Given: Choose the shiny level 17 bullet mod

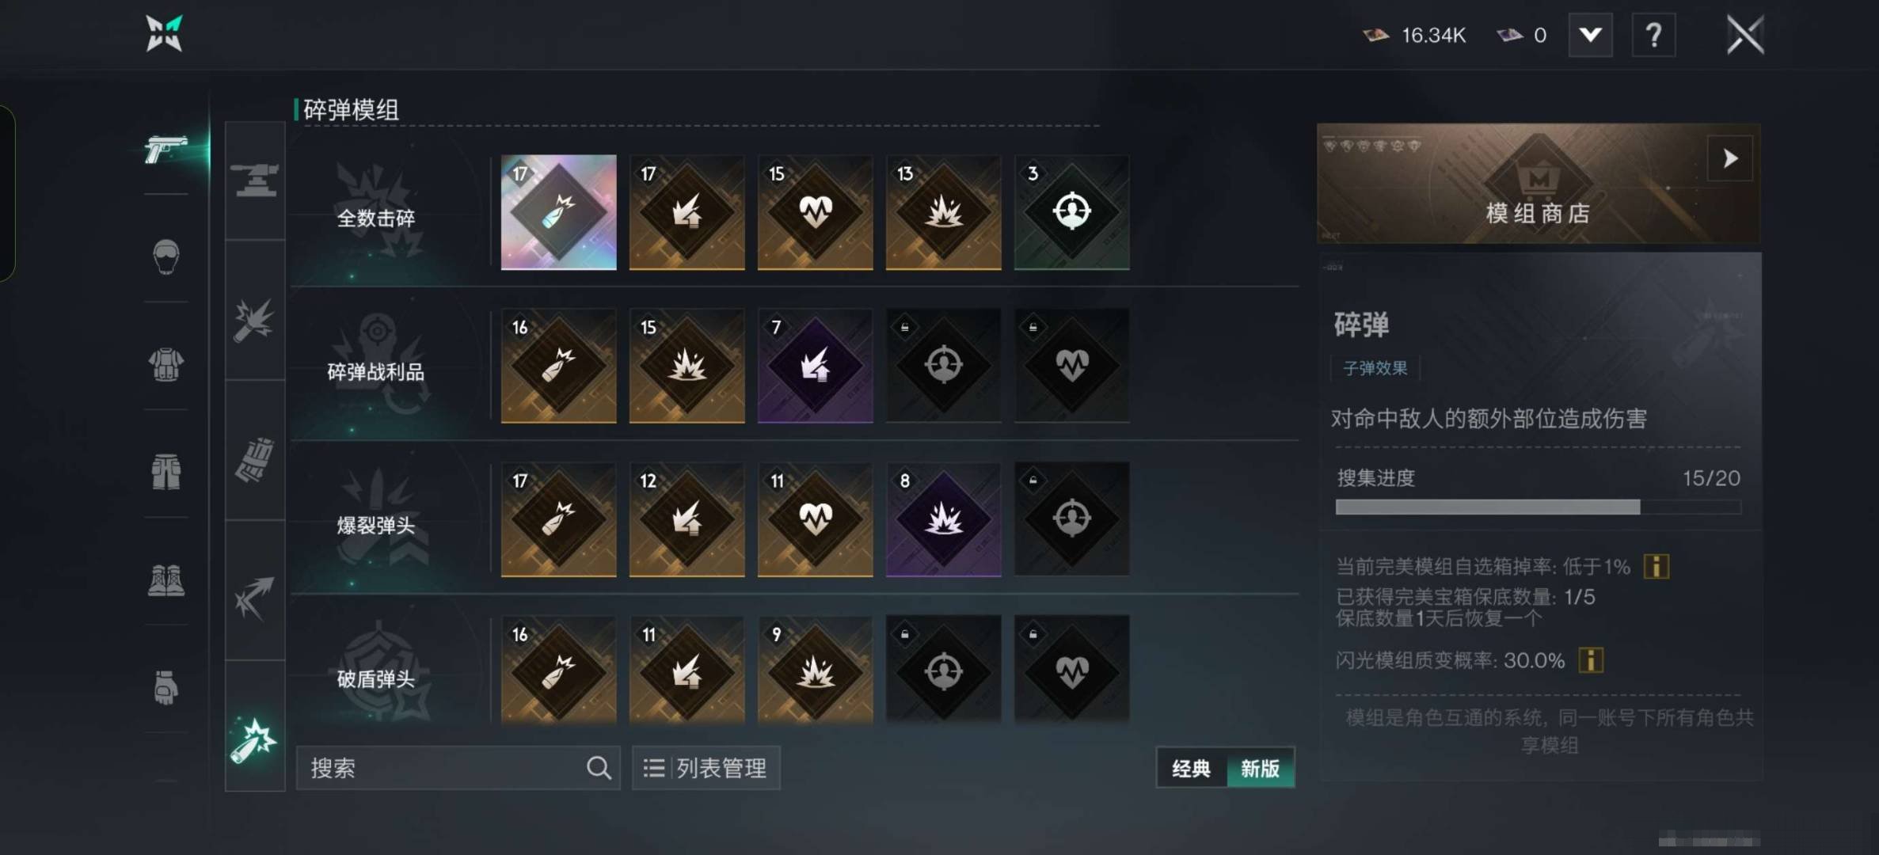Looking at the screenshot, I should 558,212.
